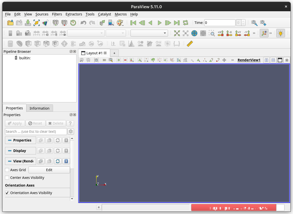The image size is (293, 214).
Task: Toggle the light kit bulb icon
Action: 280,33
